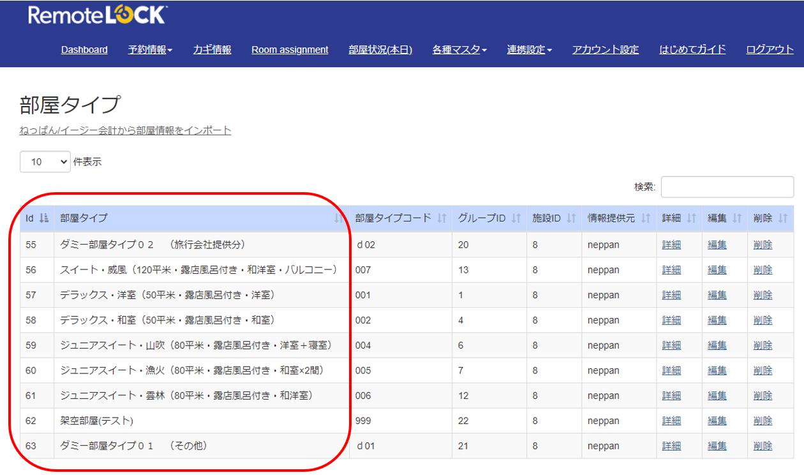Sort by グループID column arrows
Viewport: 804px width, 475px height.
tap(516, 218)
